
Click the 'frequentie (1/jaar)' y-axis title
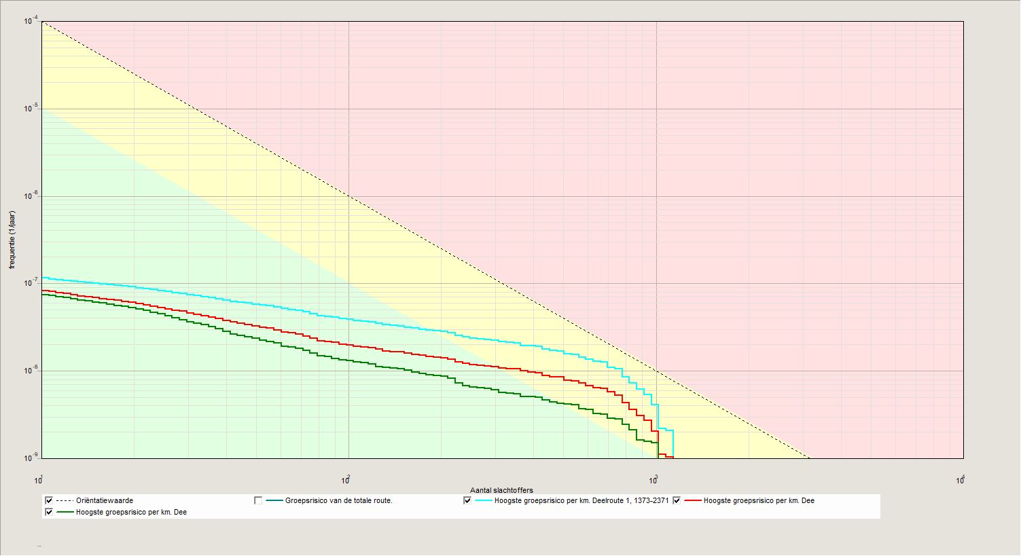point(12,240)
